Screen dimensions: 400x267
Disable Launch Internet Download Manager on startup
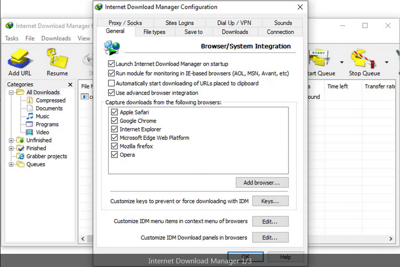click(x=111, y=64)
